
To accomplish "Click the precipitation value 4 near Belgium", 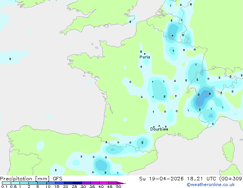I will pos(172,36).
